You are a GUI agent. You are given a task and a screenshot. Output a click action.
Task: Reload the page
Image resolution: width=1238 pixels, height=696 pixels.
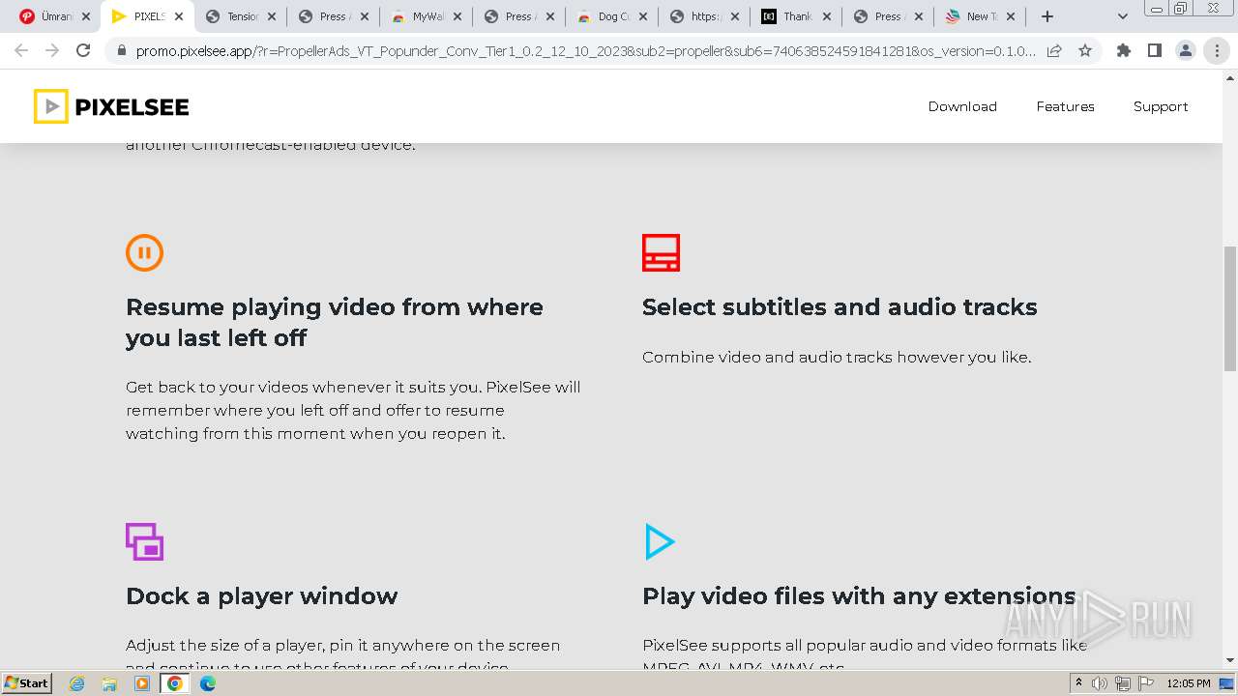click(x=83, y=50)
